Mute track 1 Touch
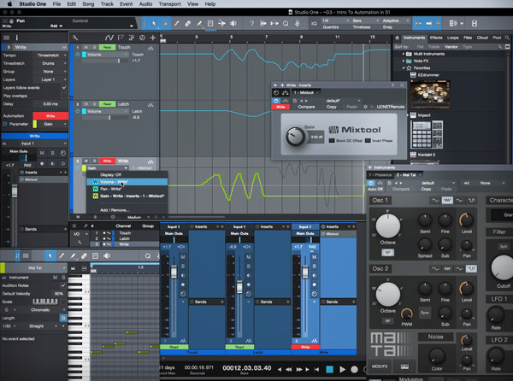 (x=85, y=47)
